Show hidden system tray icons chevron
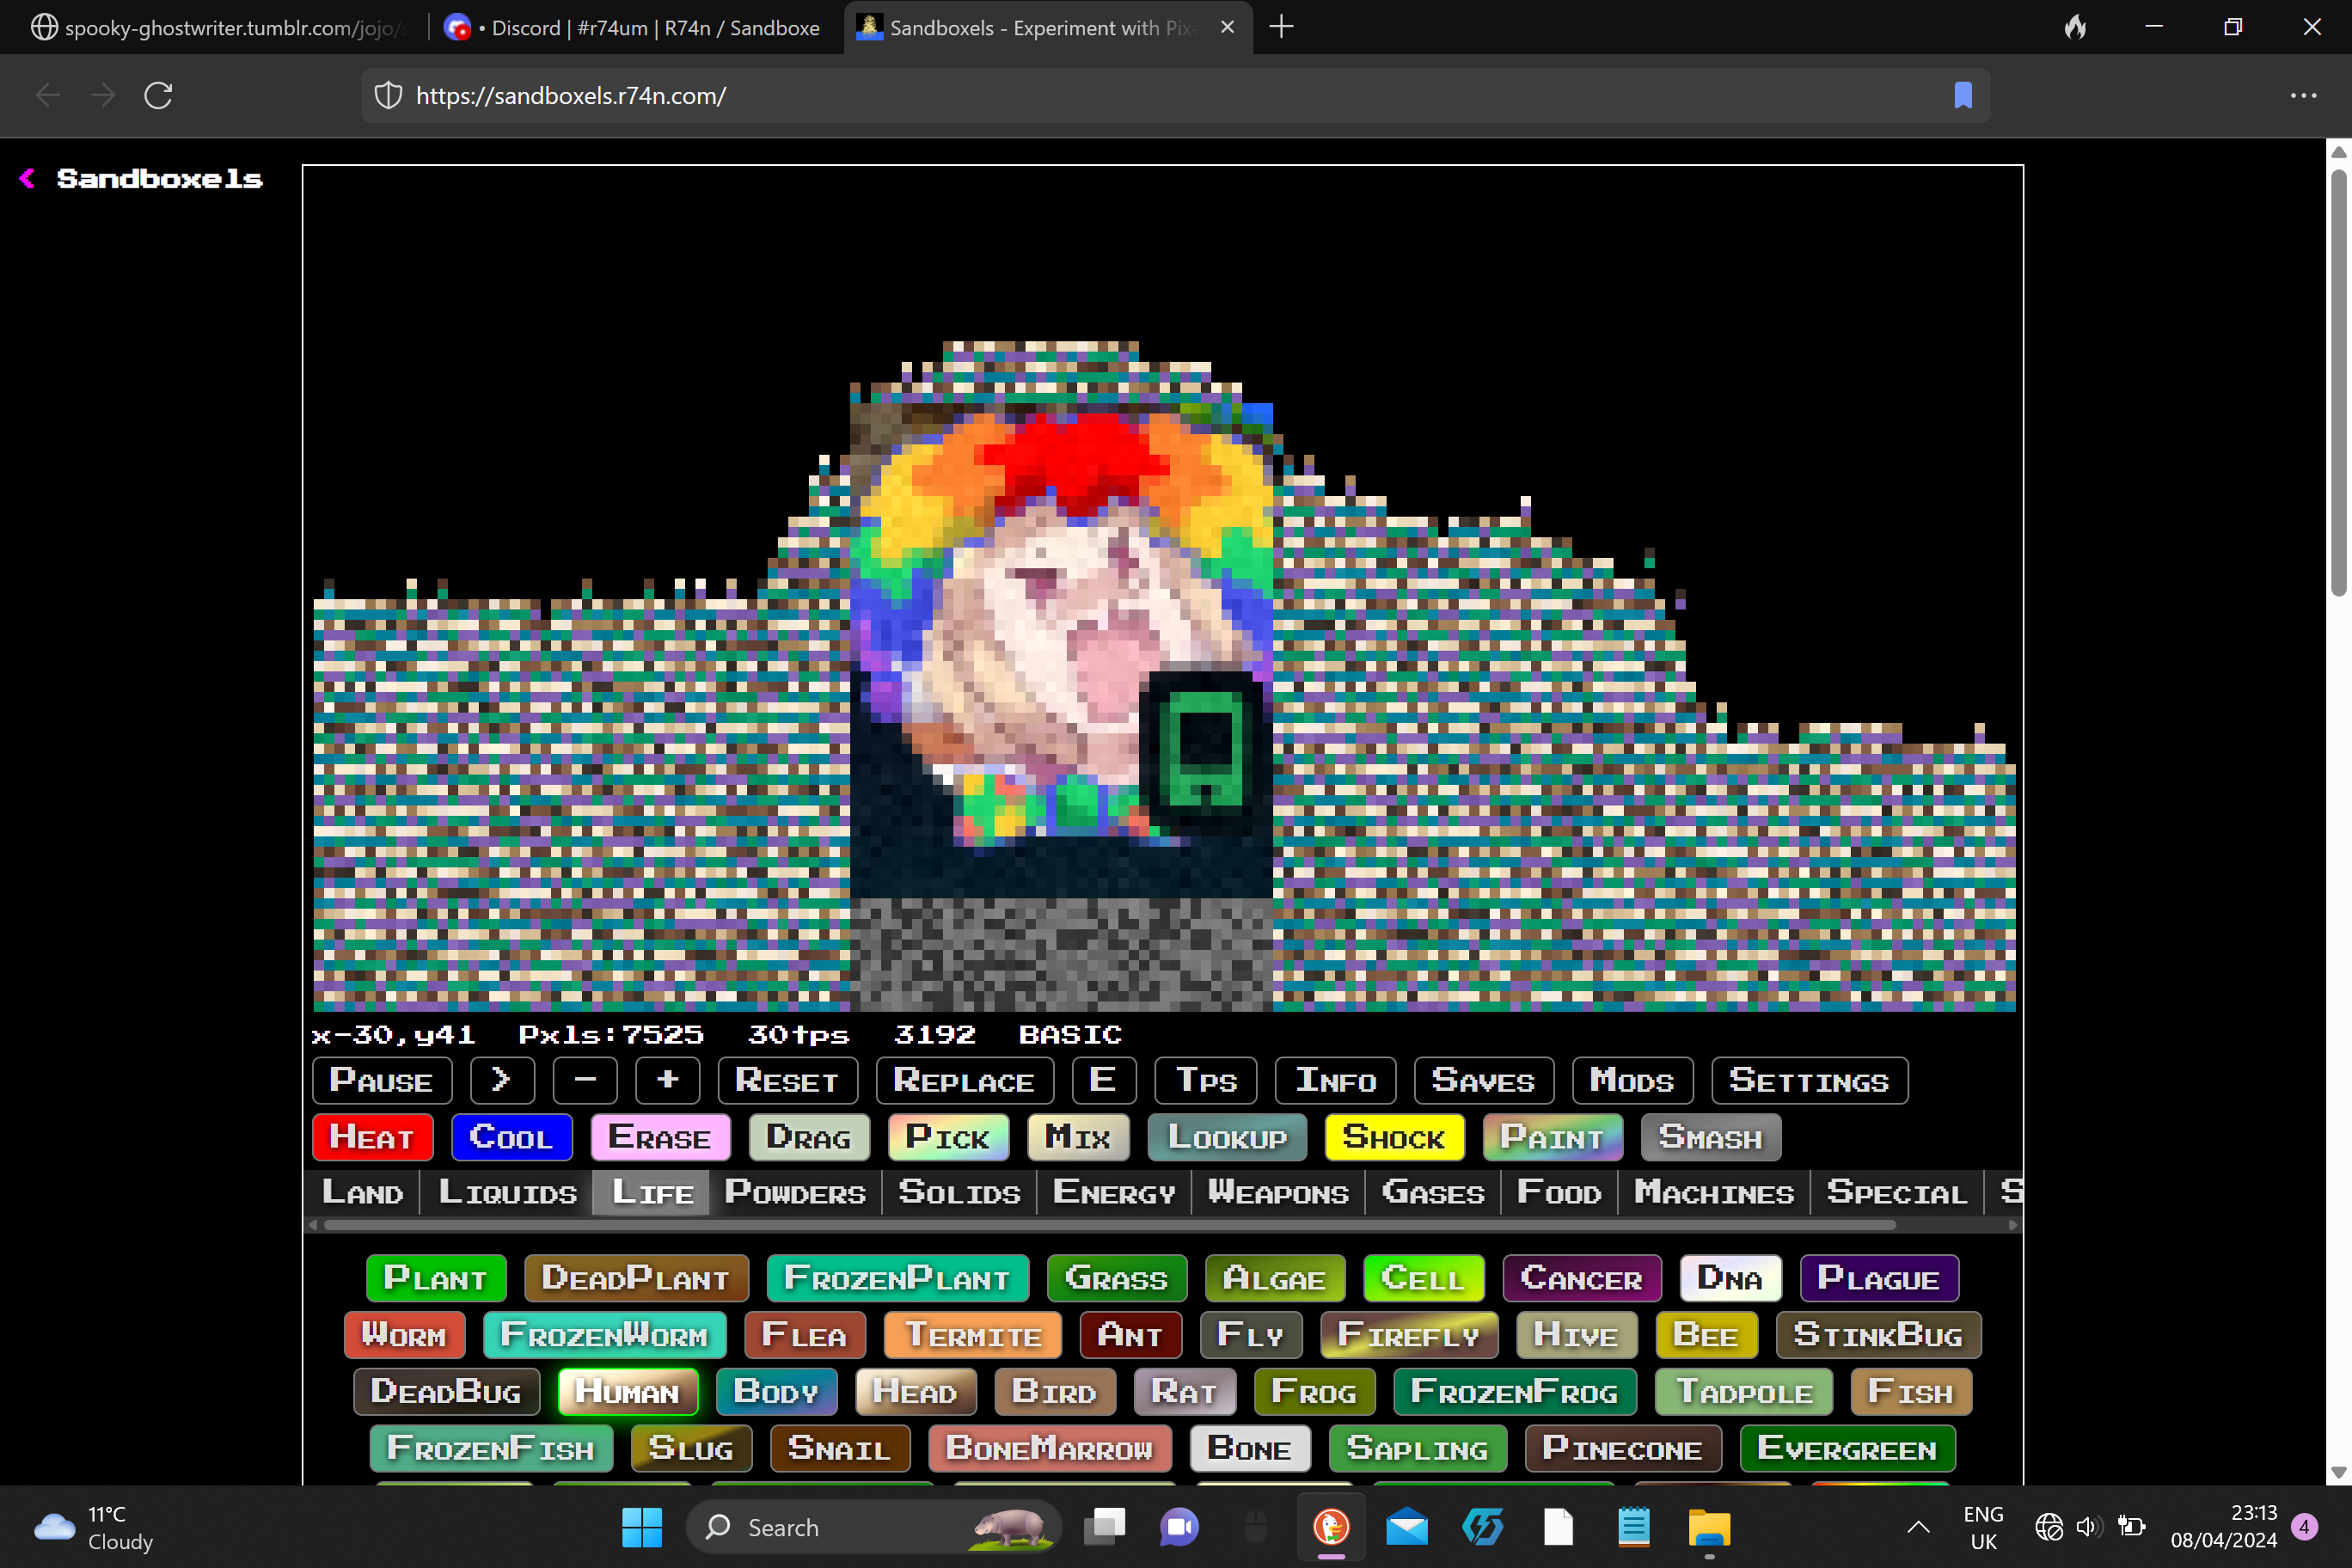The height and width of the screenshot is (1568, 2352). coord(1917,1527)
